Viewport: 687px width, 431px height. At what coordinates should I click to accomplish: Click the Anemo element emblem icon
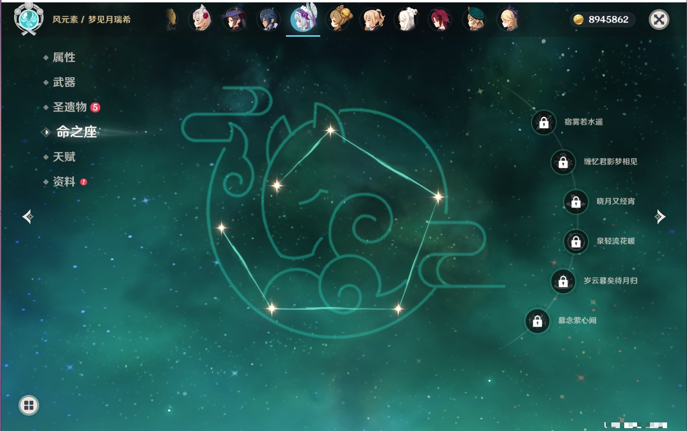(x=29, y=19)
